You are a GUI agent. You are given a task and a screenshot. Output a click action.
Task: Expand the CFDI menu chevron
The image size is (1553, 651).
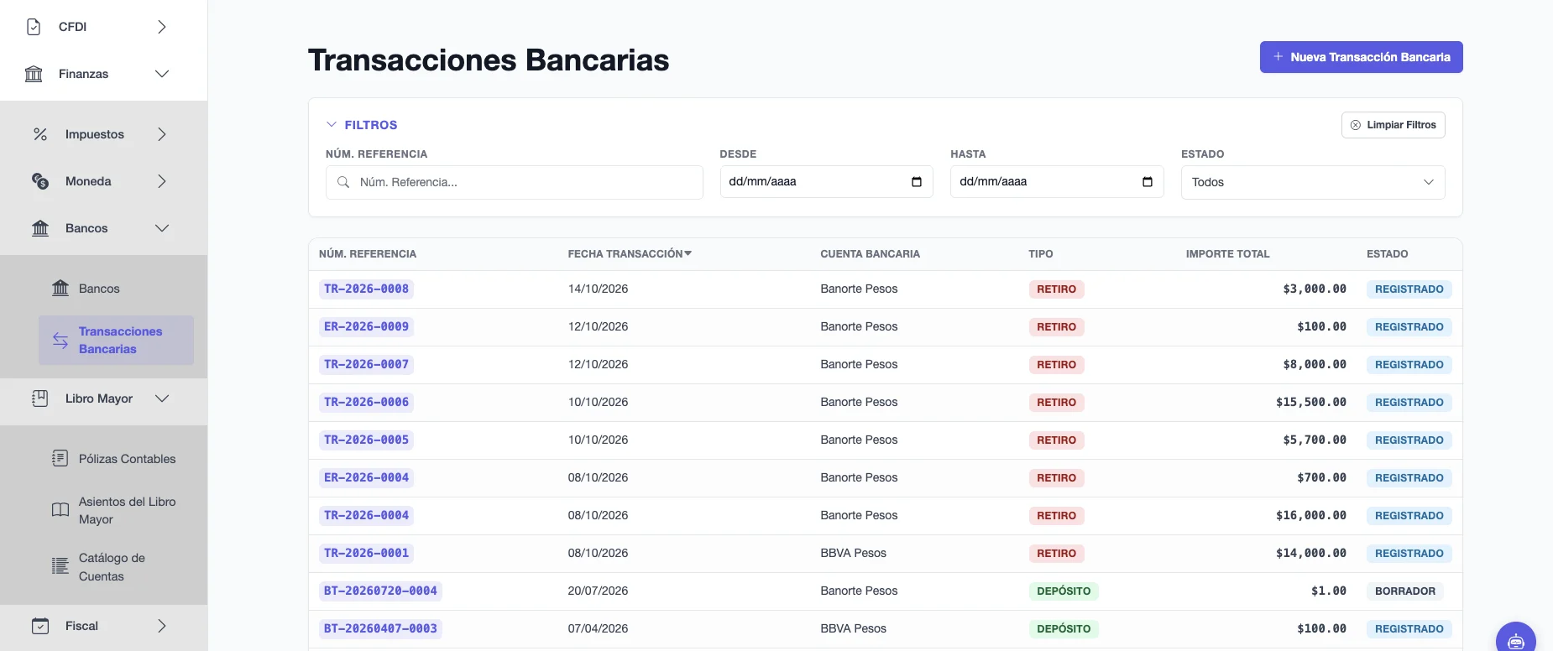[162, 27]
